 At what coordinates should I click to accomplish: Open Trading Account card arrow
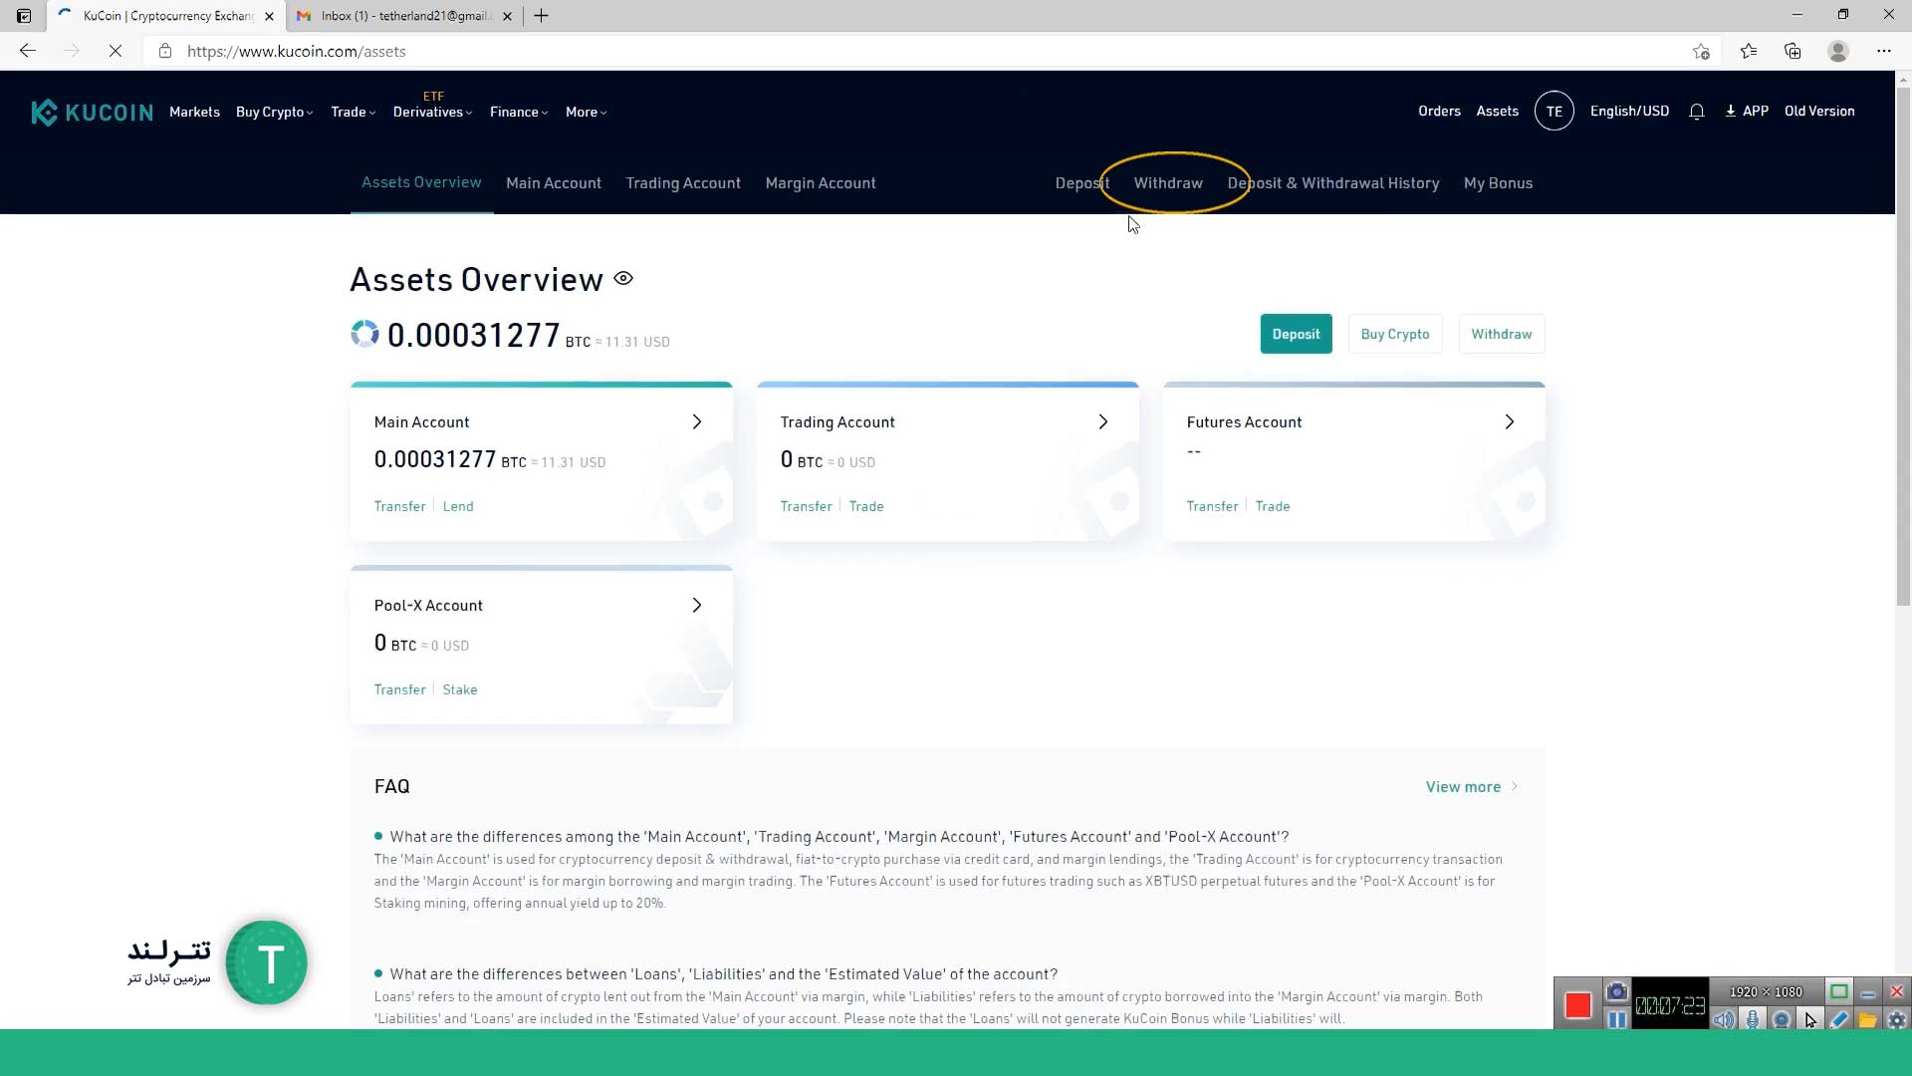(1103, 422)
